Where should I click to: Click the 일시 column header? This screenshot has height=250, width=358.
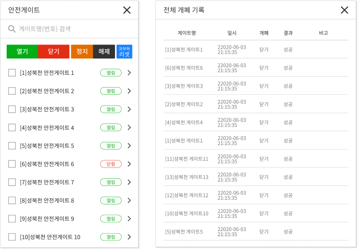[x=232, y=33]
